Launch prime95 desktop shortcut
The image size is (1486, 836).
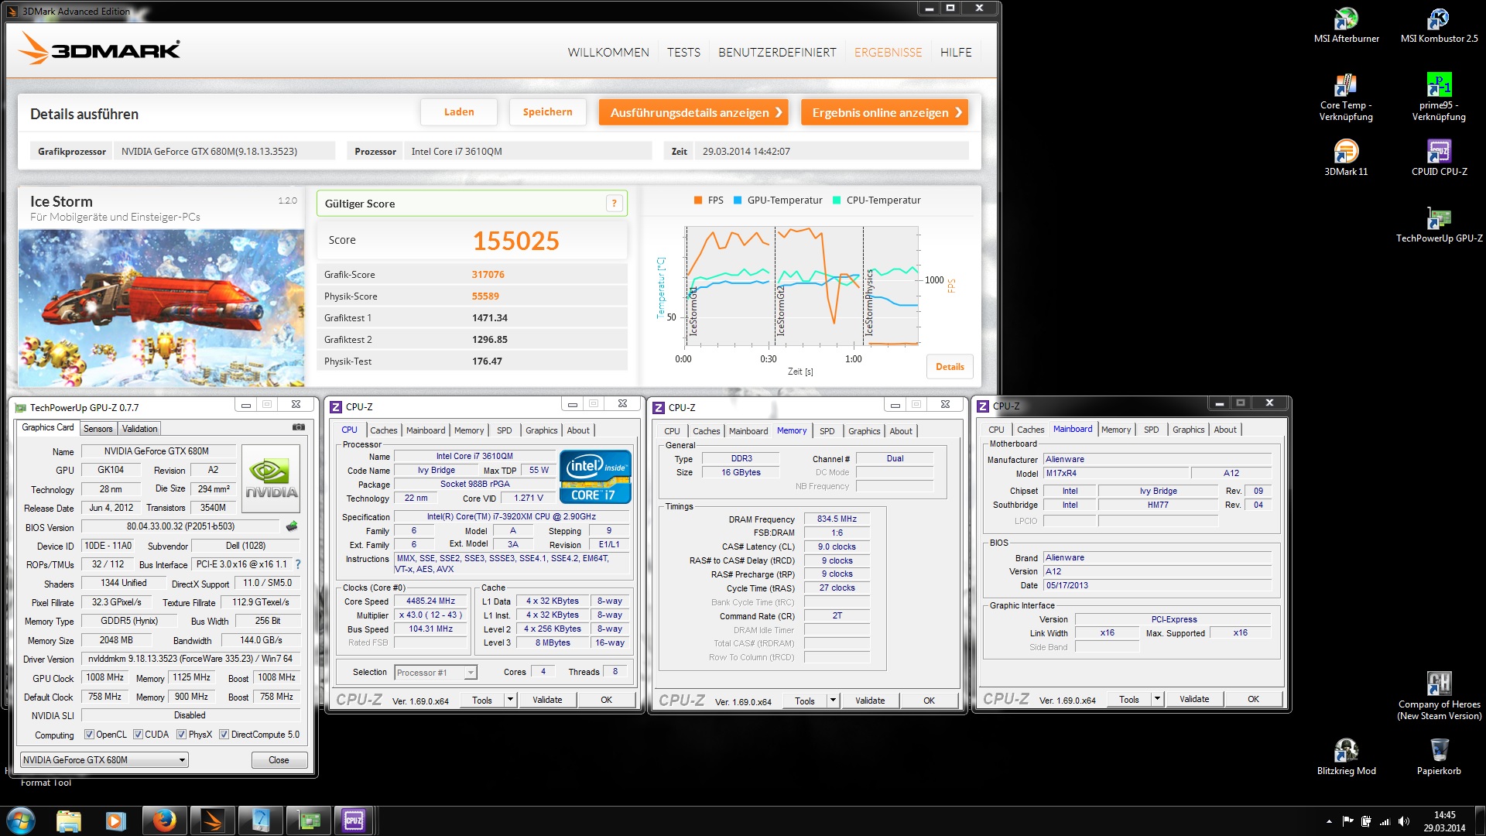point(1439,97)
